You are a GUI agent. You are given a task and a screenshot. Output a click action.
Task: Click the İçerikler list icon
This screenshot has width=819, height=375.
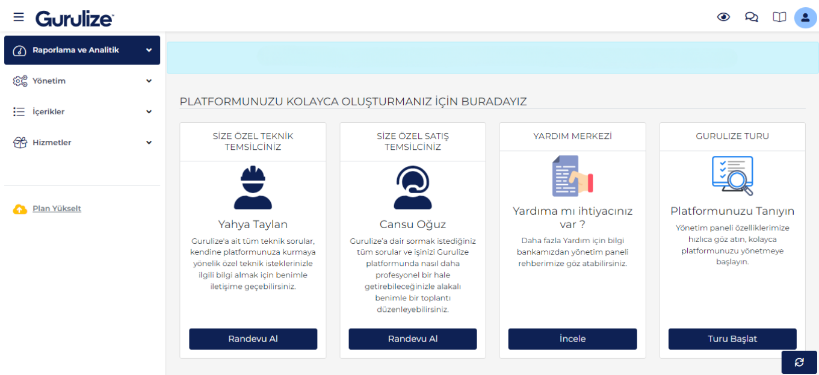19,112
